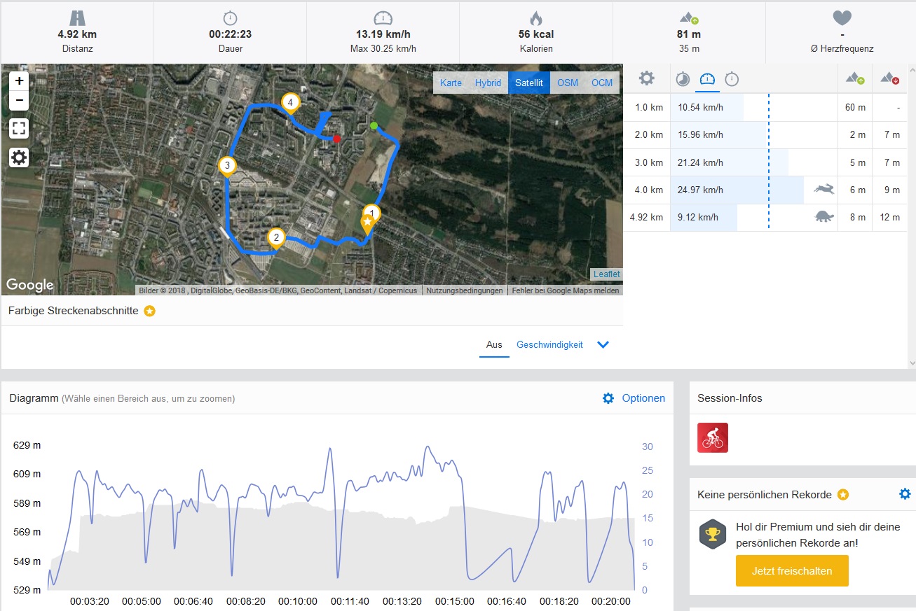Click the trophy badge icon
This screenshot has height=611, width=916.
[713, 535]
